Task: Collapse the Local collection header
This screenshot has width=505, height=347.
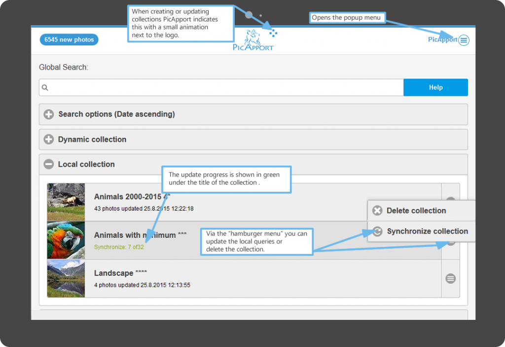Action: pyautogui.click(x=86, y=165)
